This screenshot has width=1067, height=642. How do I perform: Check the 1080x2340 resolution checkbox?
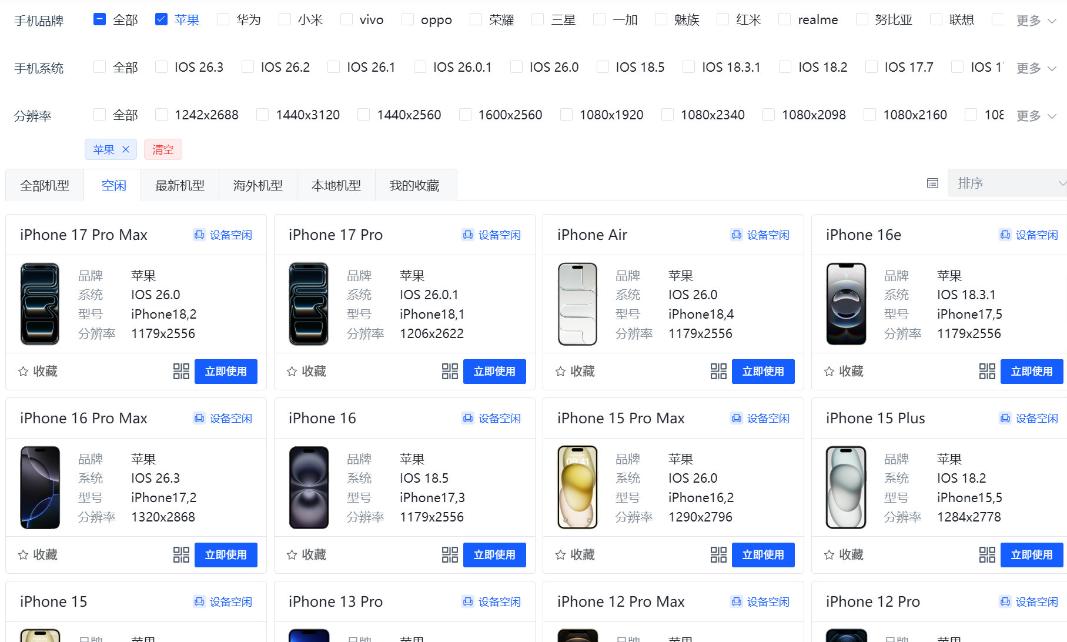click(x=667, y=115)
